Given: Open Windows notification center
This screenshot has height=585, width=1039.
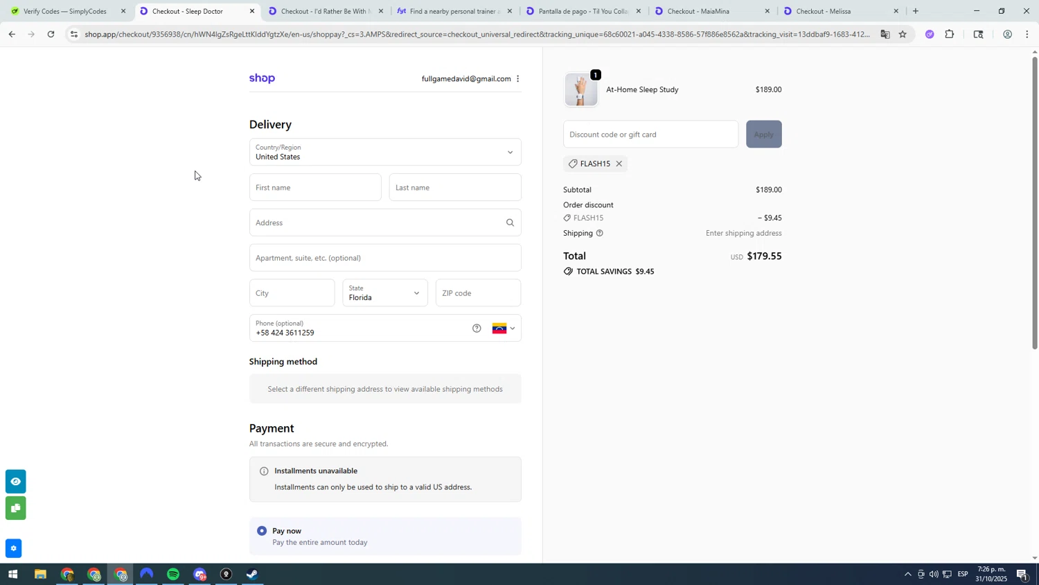Looking at the screenshot, I should 1022,575.
